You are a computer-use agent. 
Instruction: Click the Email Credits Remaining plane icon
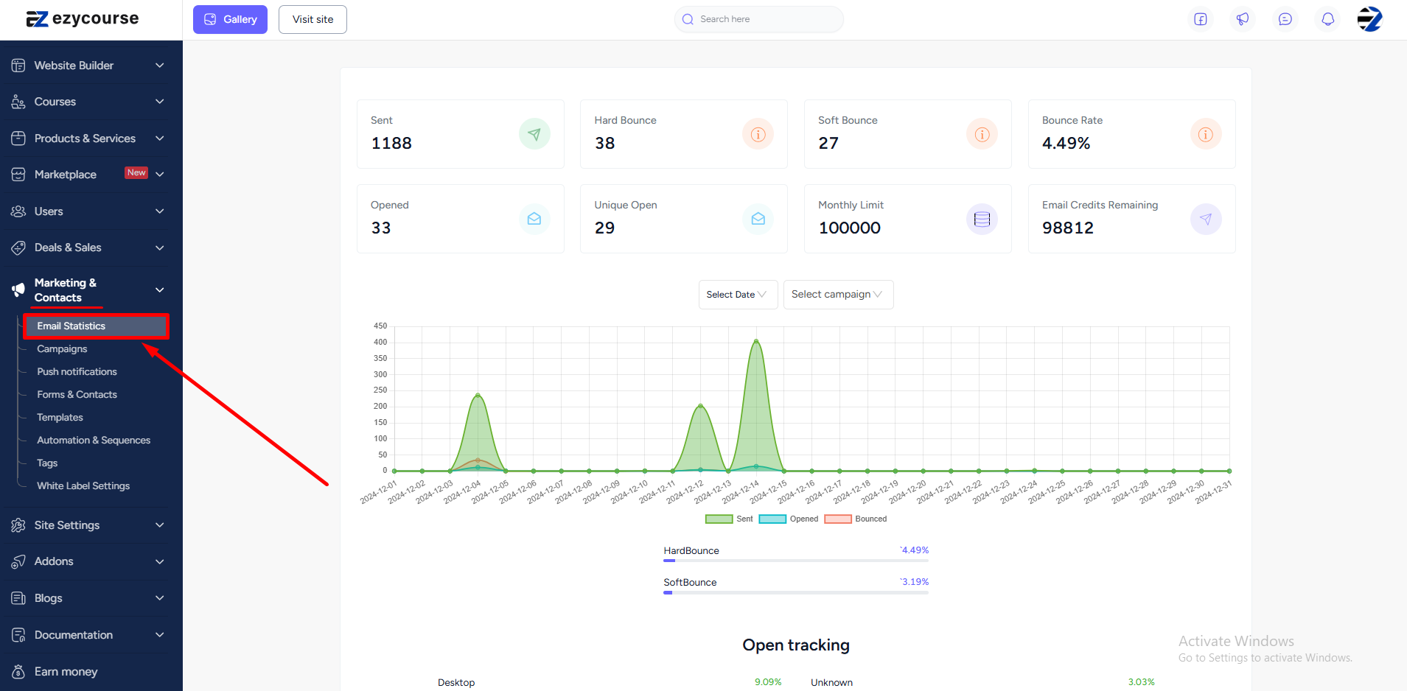pos(1206,219)
